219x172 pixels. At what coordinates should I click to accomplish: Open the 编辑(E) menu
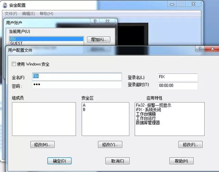click(x=28, y=14)
